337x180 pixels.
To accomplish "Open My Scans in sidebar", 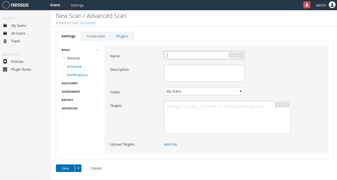I will 19,26.
